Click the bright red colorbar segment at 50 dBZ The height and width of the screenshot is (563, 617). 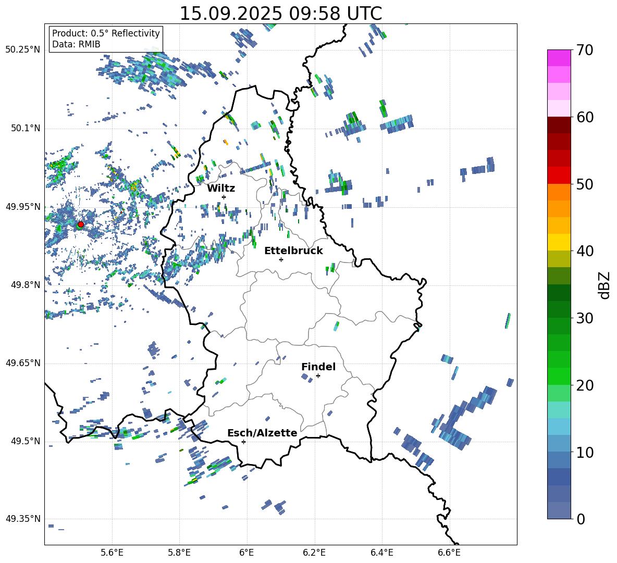pos(559,176)
